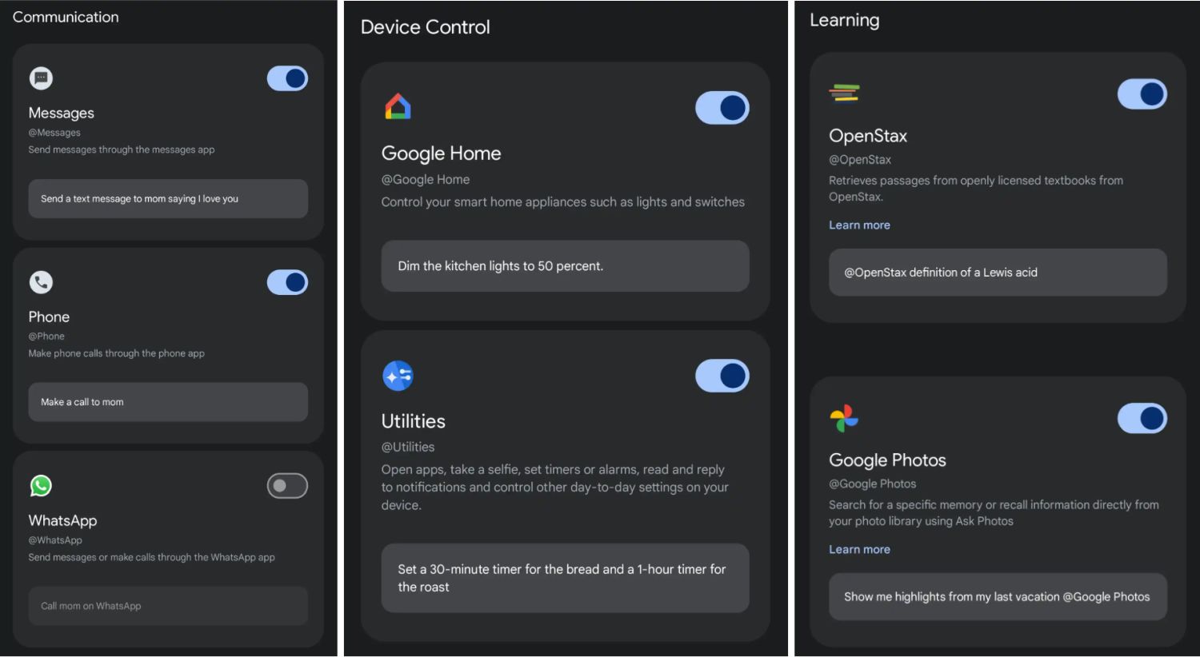Tap 'Dim the kitchen lights' example prompt

[565, 266]
